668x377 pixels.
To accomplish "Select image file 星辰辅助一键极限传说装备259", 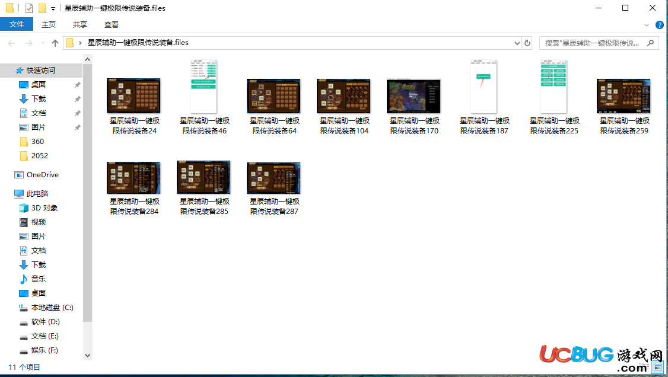I will point(624,106).
